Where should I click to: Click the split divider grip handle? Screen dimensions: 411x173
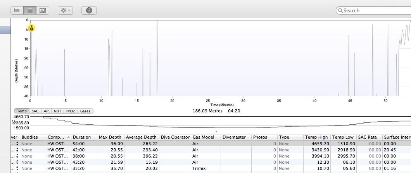click(x=216, y=132)
